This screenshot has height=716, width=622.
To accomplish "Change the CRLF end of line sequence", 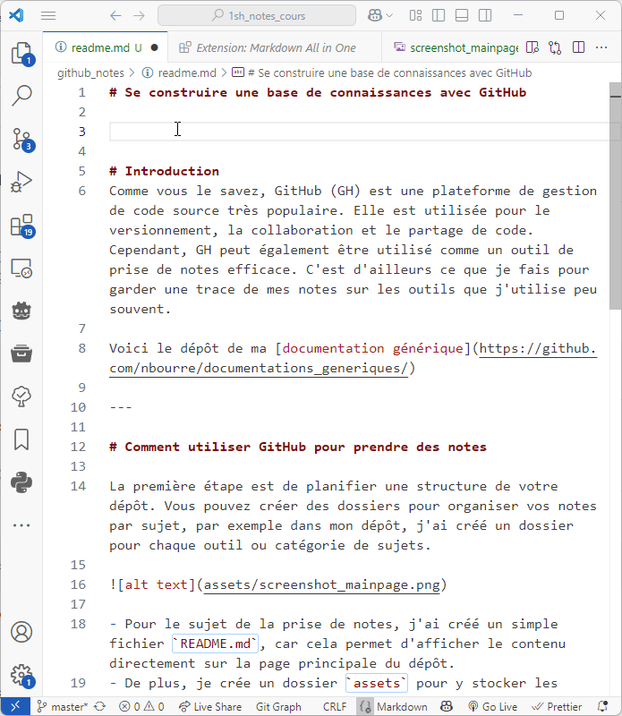I will (x=335, y=707).
